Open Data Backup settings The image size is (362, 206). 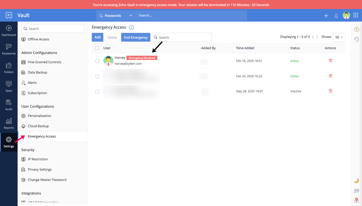click(x=37, y=72)
